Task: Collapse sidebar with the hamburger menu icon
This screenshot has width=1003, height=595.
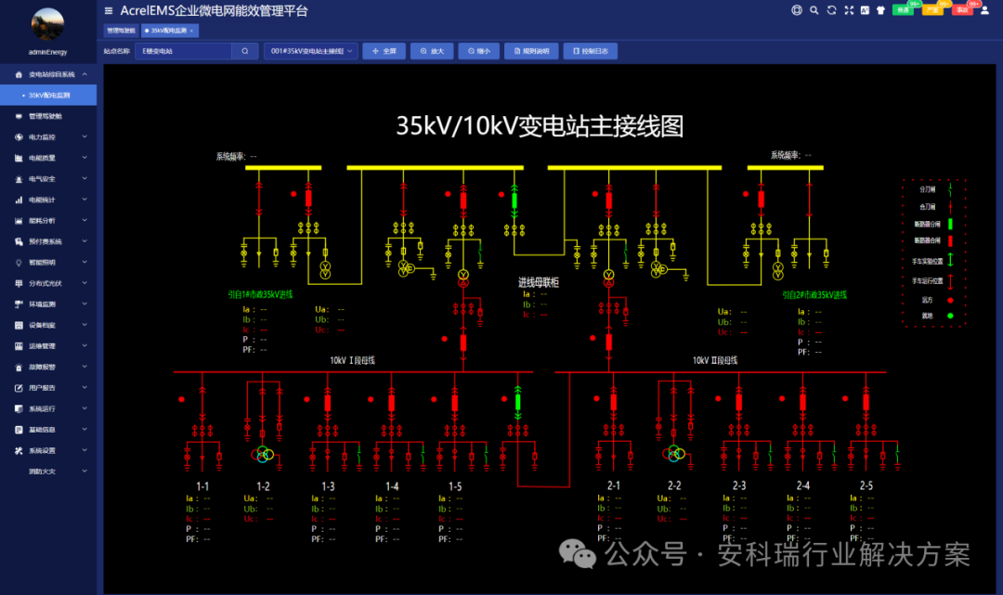Action: [x=109, y=11]
